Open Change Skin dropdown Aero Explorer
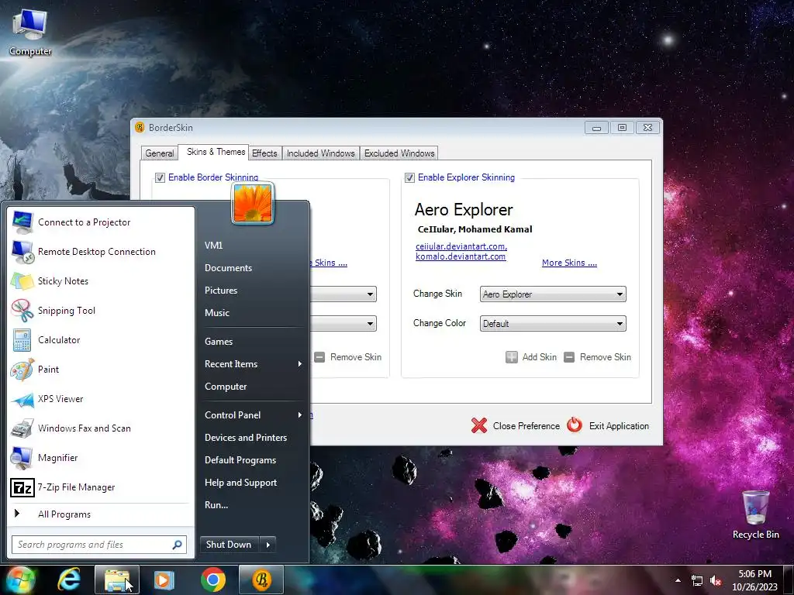The image size is (794, 595). (553, 294)
